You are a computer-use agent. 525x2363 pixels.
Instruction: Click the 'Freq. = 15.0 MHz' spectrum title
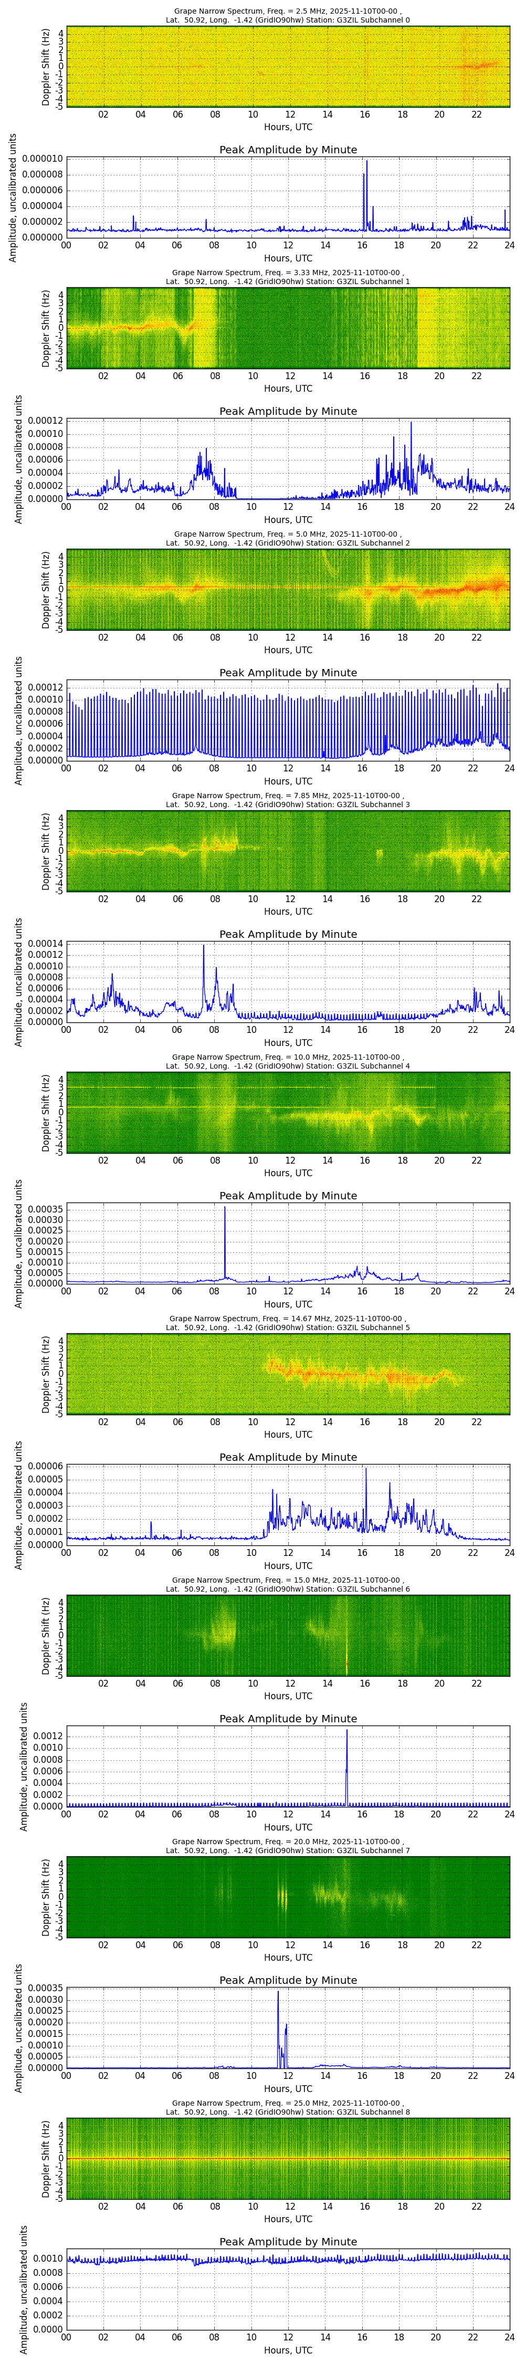click(287, 1580)
